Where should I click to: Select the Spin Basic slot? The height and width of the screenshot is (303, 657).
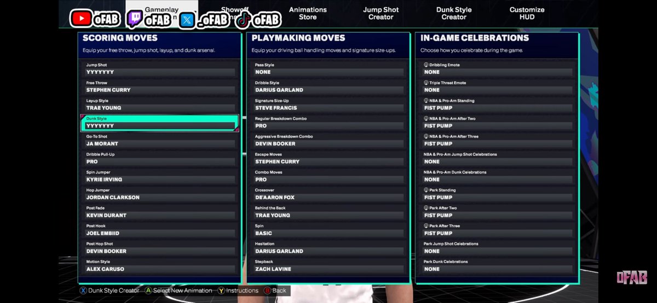click(328, 230)
